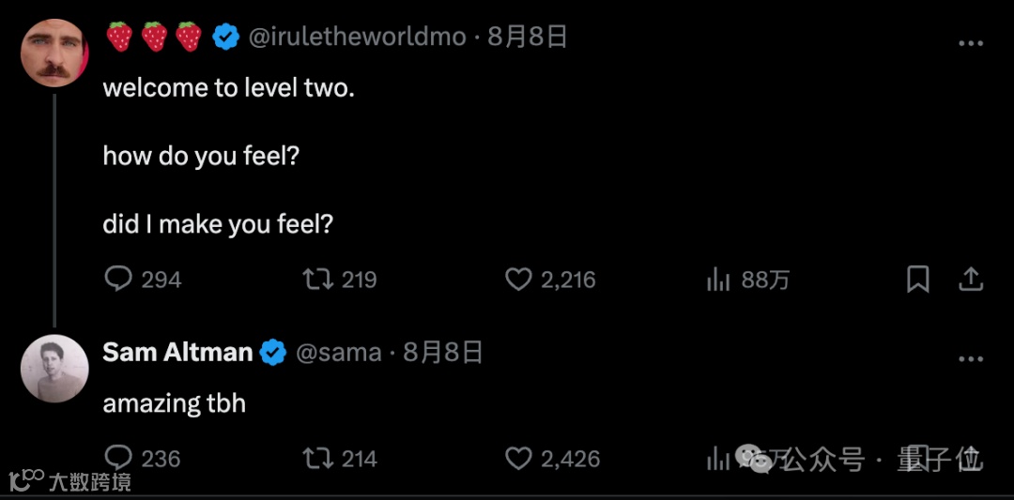Reply to Sam Altman's tweet
This screenshot has width=1014, height=500.
pos(117,458)
